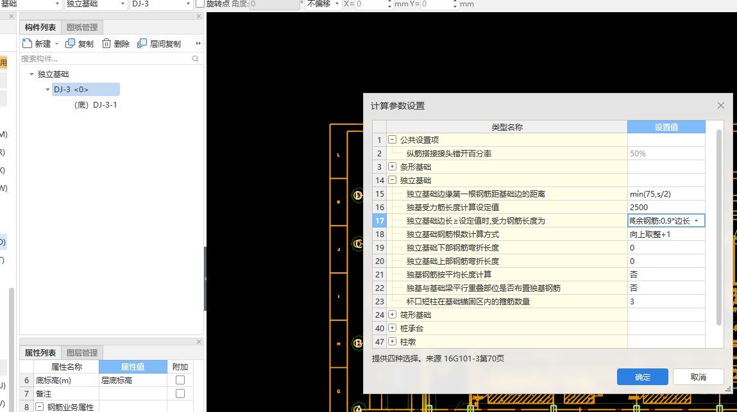Collapse the 公共设置项 group
Screen dimensions: 737x412
(392, 140)
